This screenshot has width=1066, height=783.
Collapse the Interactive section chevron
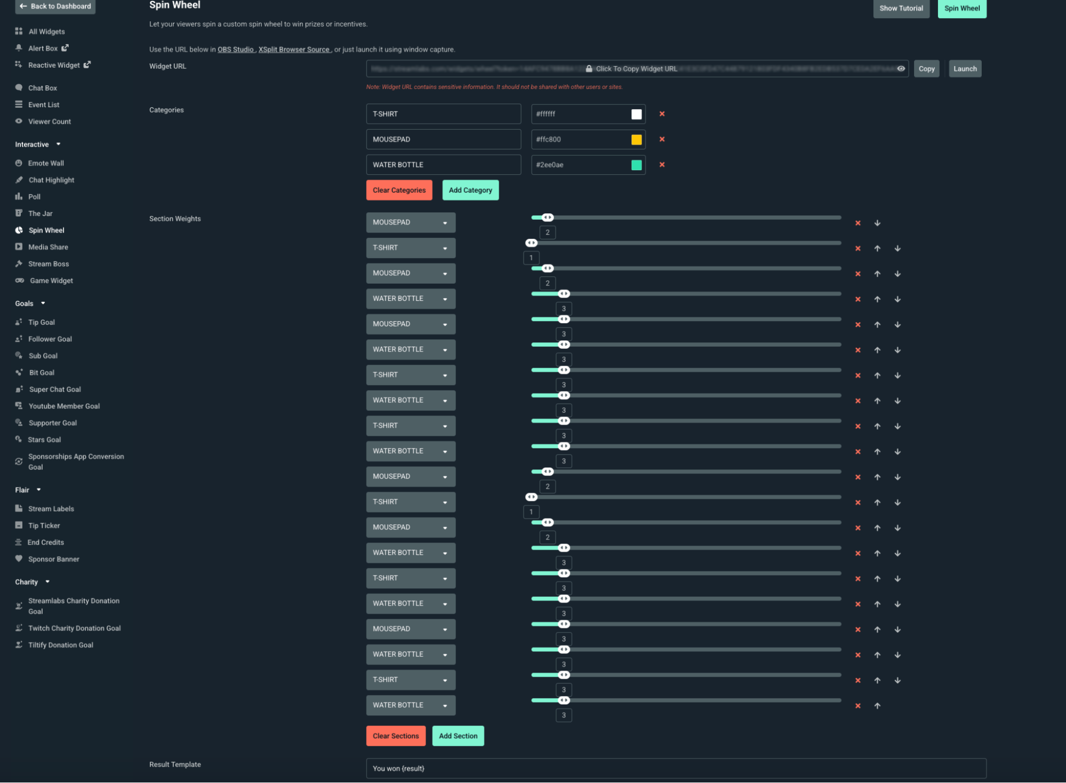(59, 144)
